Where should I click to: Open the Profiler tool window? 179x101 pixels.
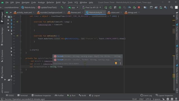click(59, 95)
